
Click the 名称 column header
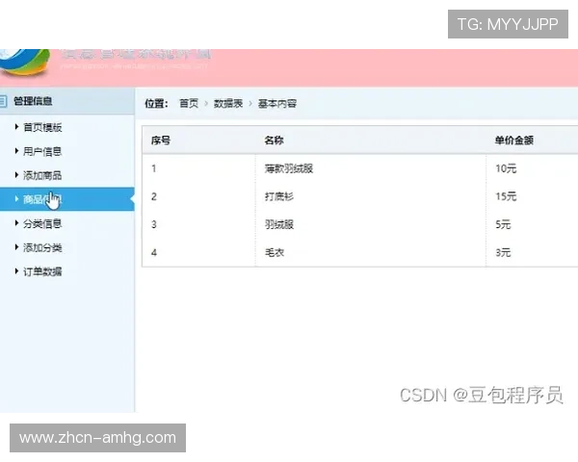click(x=274, y=141)
